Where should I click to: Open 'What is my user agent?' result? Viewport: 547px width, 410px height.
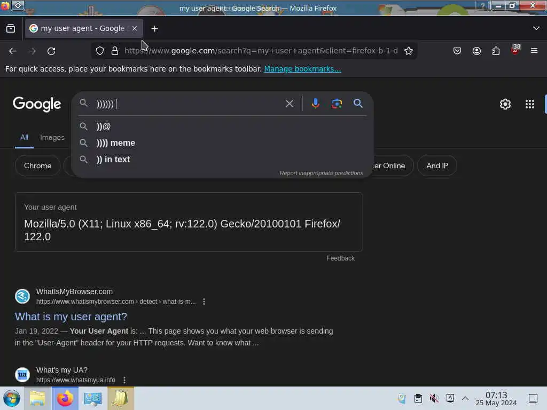[71, 317]
